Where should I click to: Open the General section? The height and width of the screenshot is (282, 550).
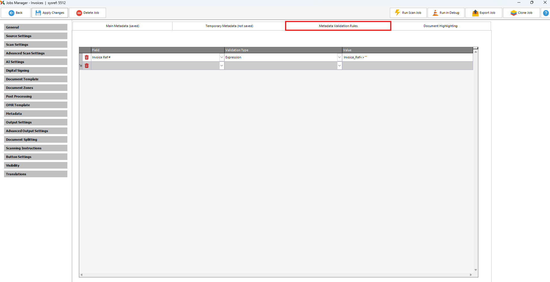[36, 27]
